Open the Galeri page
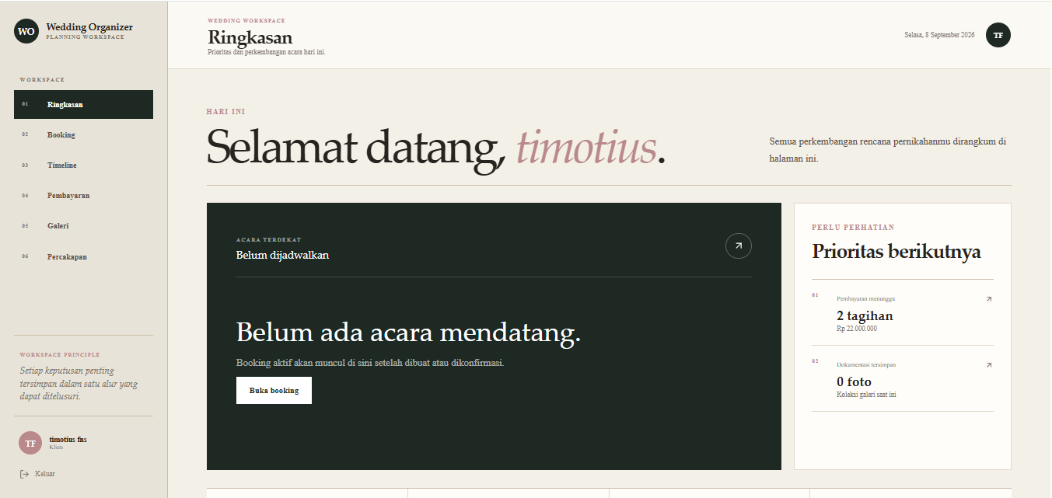The width and height of the screenshot is (1052, 498). coord(83,226)
